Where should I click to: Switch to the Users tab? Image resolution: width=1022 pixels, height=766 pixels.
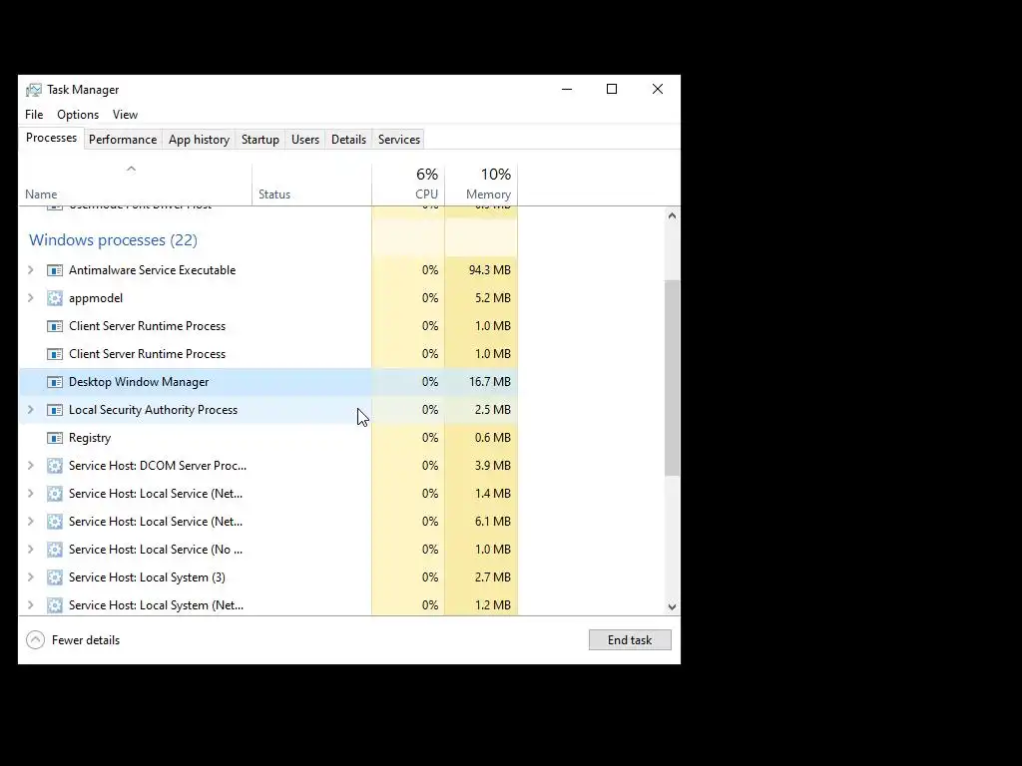(x=305, y=140)
